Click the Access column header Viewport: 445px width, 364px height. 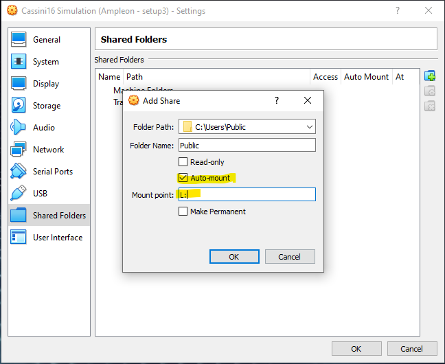[326, 77]
